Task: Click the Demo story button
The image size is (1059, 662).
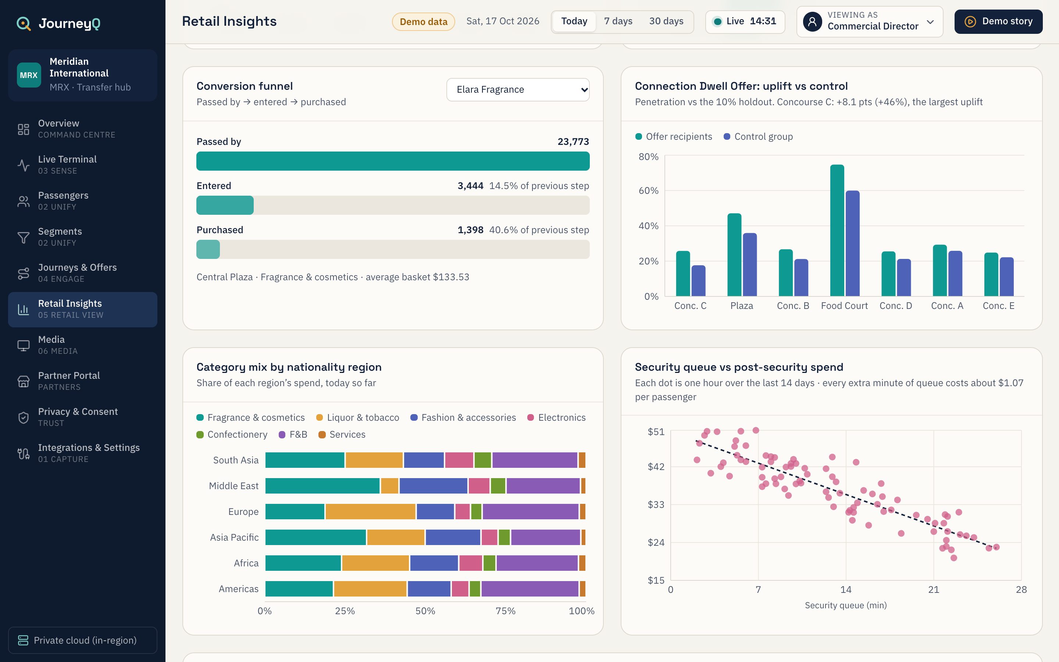Action: [998, 21]
